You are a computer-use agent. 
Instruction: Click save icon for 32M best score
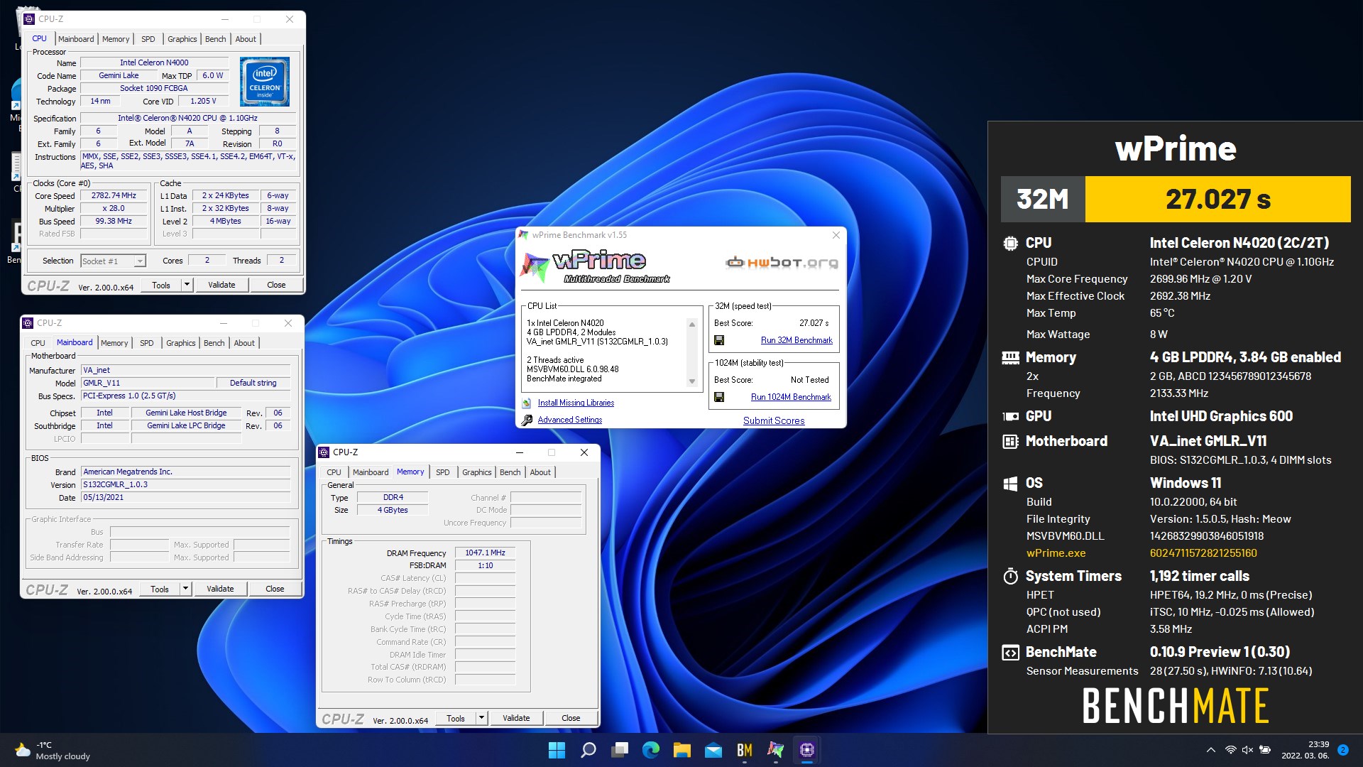point(719,340)
